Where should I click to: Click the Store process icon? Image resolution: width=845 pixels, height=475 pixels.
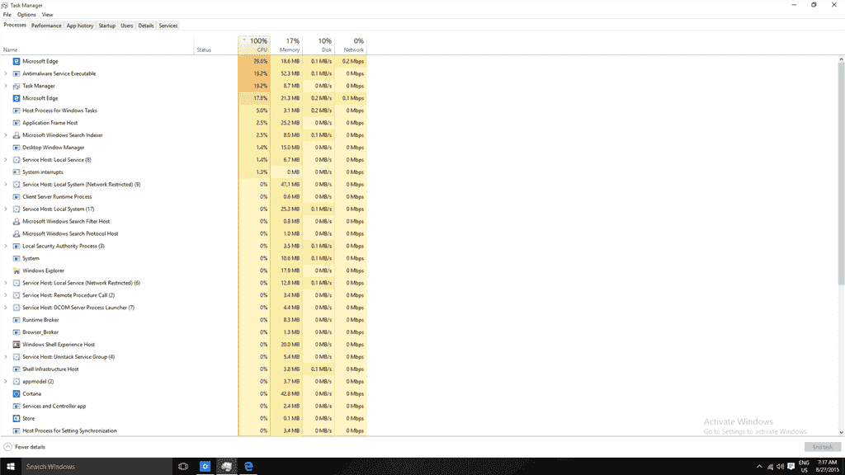17,418
